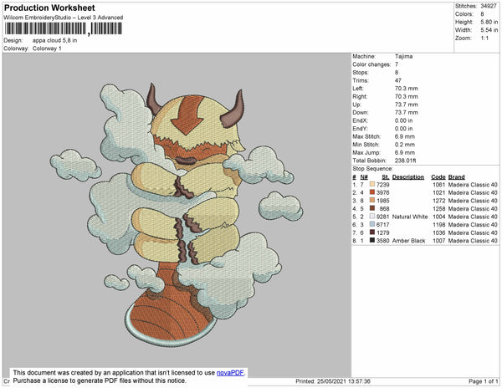Click the barcode under the worksheet title

pos(64,28)
